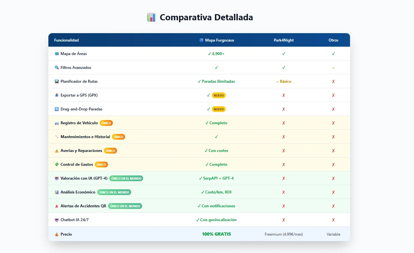The image size is (414, 253).
Task: Click the Otros column header
Action: (x=333, y=40)
